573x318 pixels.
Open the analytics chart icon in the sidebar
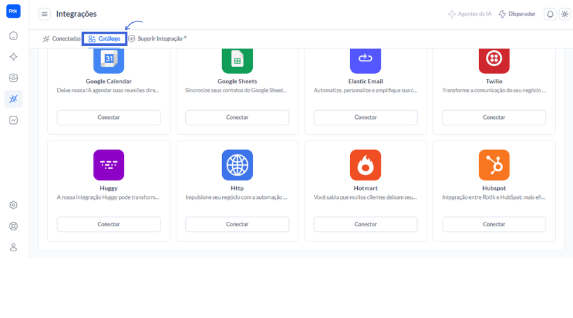pos(13,120)
